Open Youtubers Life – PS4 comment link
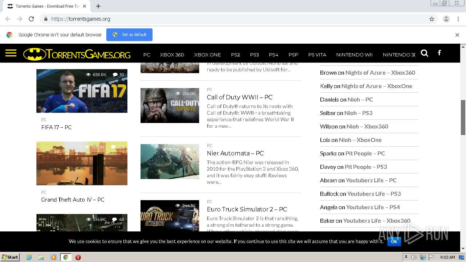 pyautogui.click(x=373, y=207)
